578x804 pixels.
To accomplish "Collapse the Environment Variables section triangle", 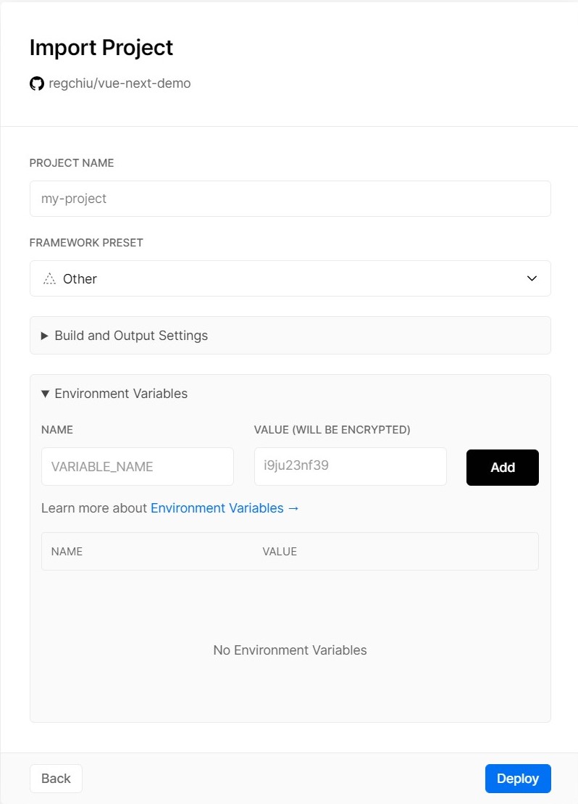I will pyautogui.click(x=45, y=394).
